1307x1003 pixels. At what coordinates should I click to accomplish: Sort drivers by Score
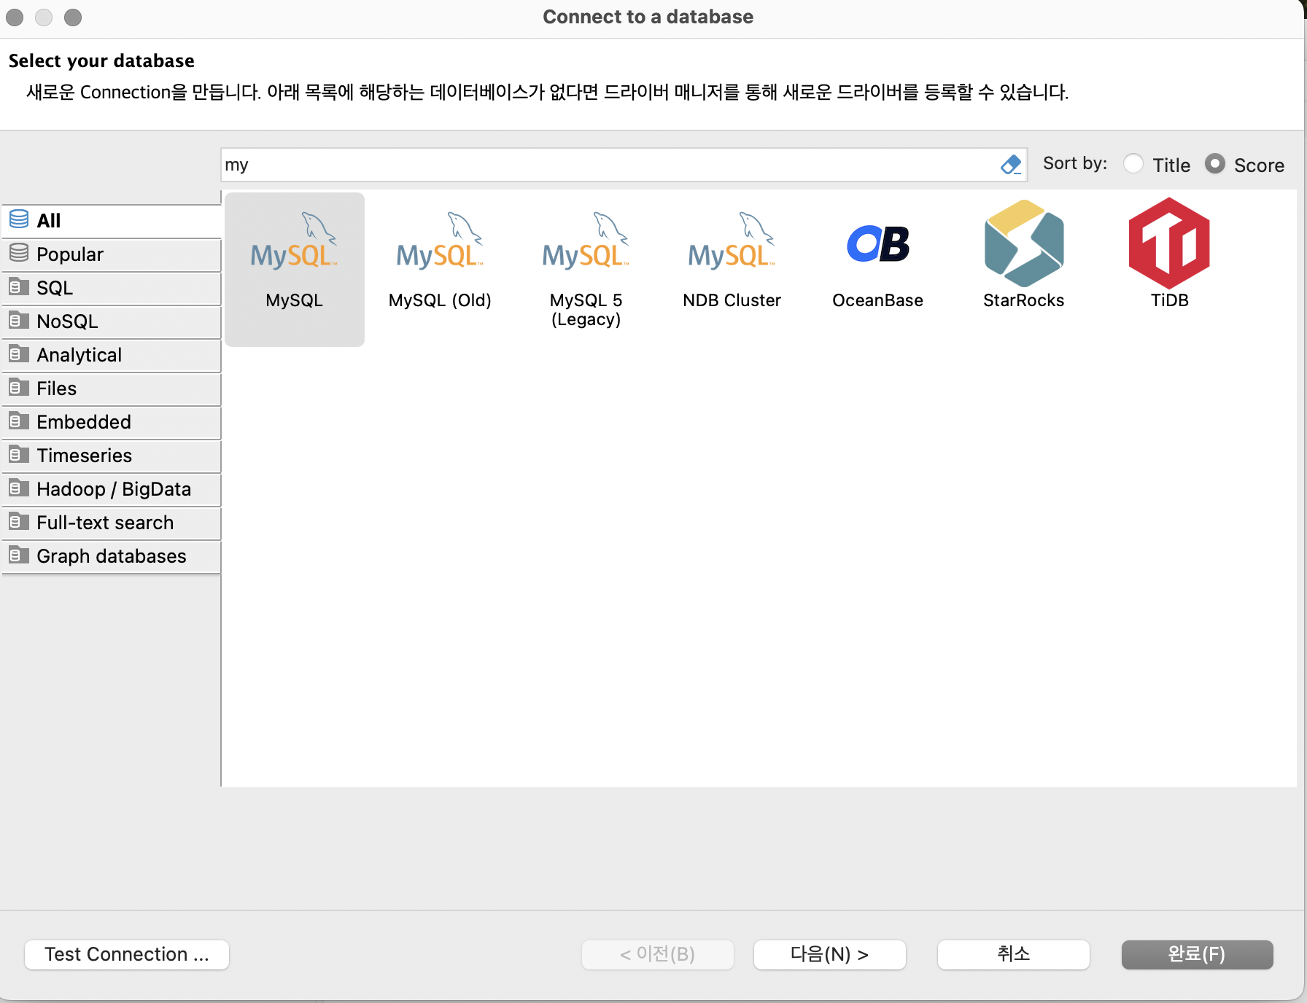(1215, 164)
